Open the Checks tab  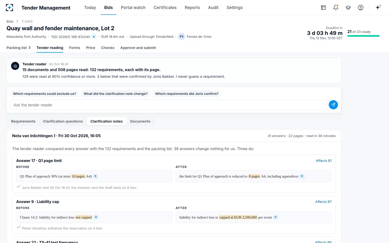108,48
